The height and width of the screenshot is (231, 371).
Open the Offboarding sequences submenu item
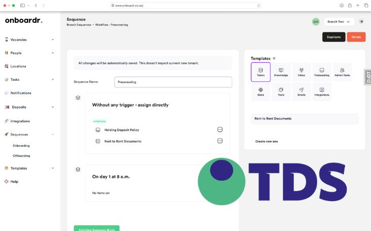coord(21,156)
